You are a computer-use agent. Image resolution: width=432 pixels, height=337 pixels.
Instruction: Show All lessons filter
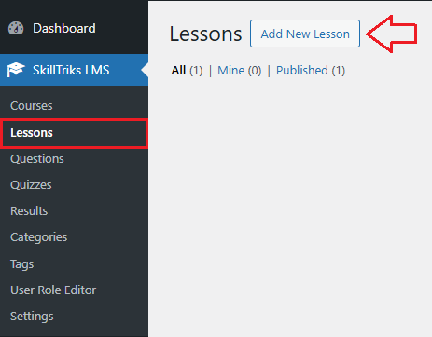[x=187, y=71]
